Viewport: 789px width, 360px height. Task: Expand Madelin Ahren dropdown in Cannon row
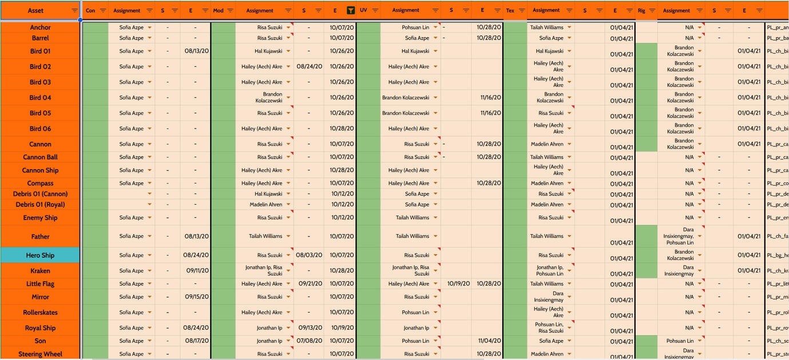coord(569,145)
